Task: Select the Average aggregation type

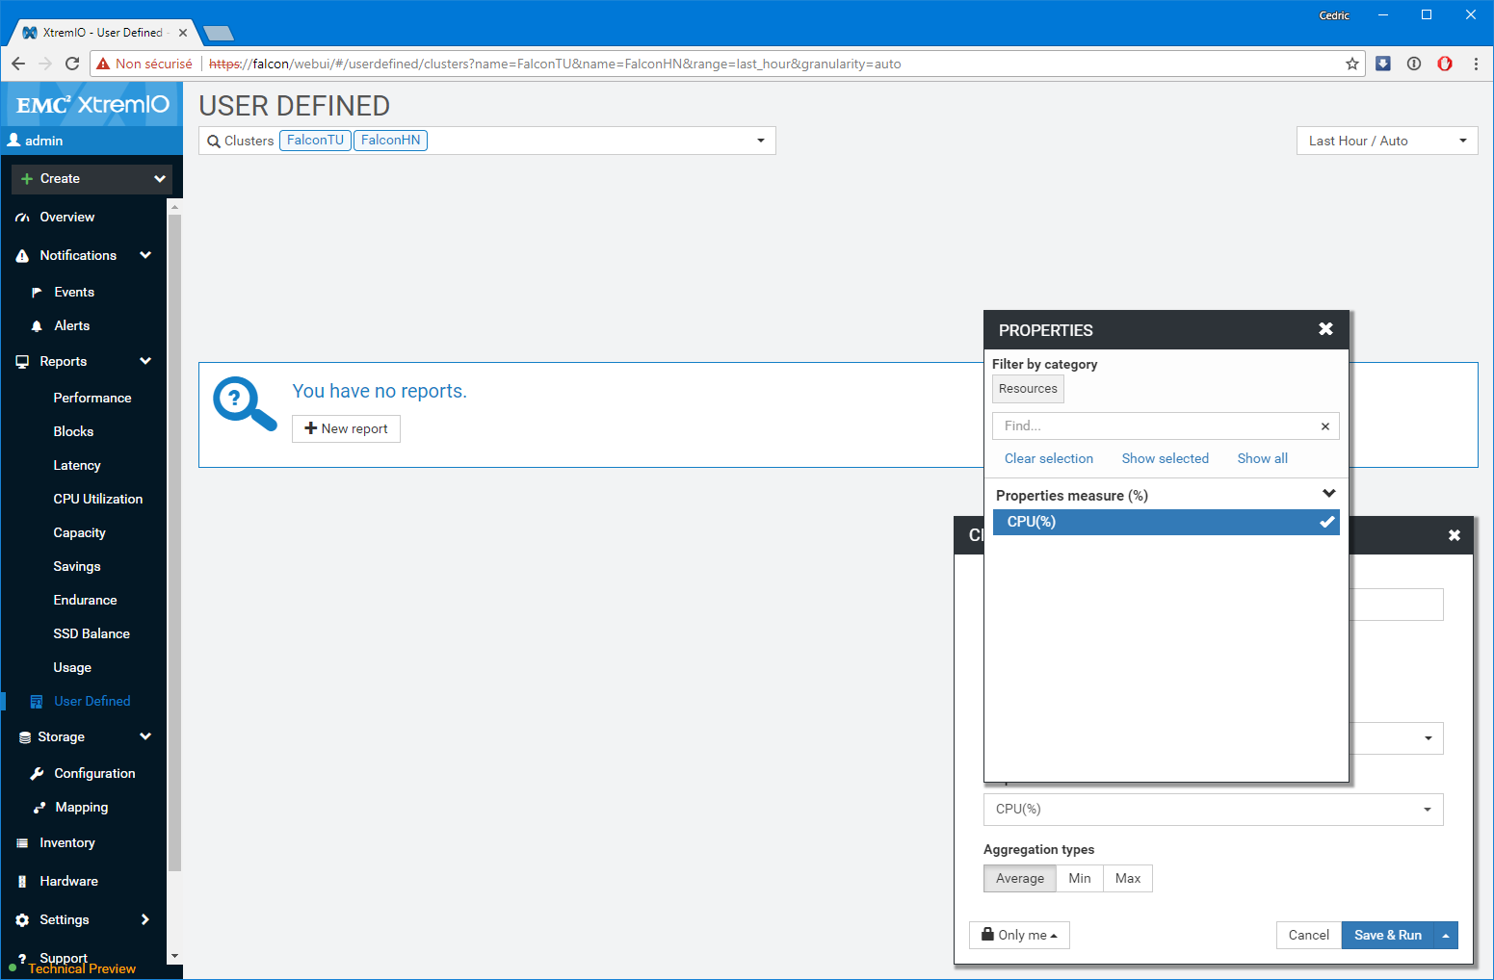Action: pyautogui.click(x=1019, y=879)
